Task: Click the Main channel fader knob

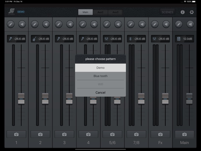Action: pyautogui.click(x=189, y=99)
